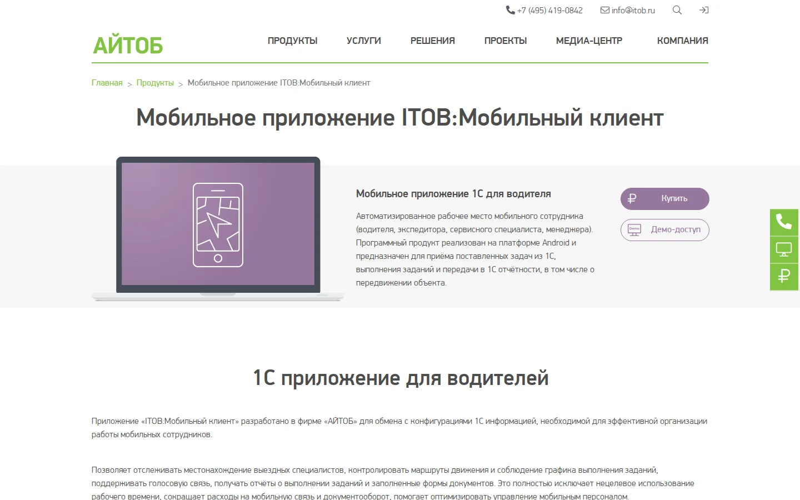Open the green side ruble price icon
Screen dimensions: 800x500
[784, 277]
